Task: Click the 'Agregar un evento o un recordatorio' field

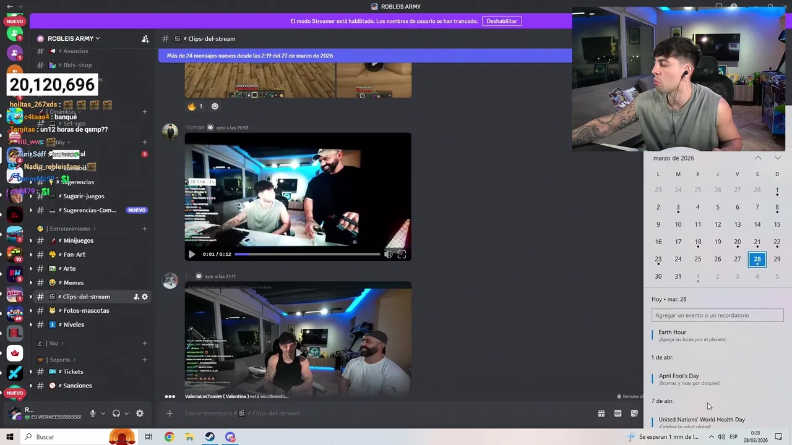Action: 718,315
